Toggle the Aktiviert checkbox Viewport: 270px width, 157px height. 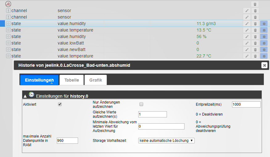coord(60,104)
